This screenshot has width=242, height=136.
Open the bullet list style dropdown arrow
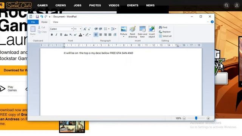coord(109,29)
